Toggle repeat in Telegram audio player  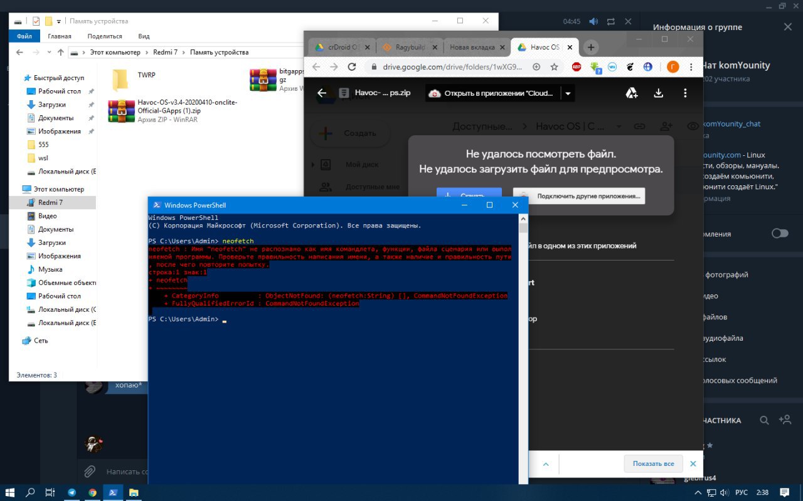pyautogui.click(x=611, y=21)
